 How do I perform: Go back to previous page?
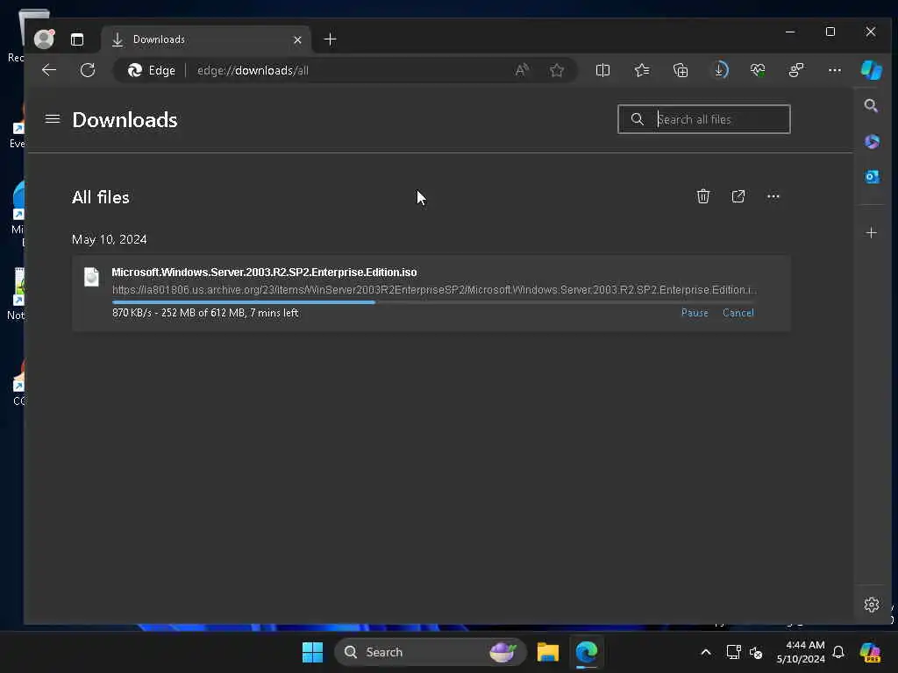(49, 70)
